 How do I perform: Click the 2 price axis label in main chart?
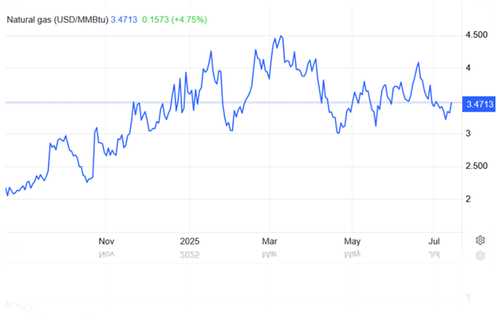tap(470, 198)
